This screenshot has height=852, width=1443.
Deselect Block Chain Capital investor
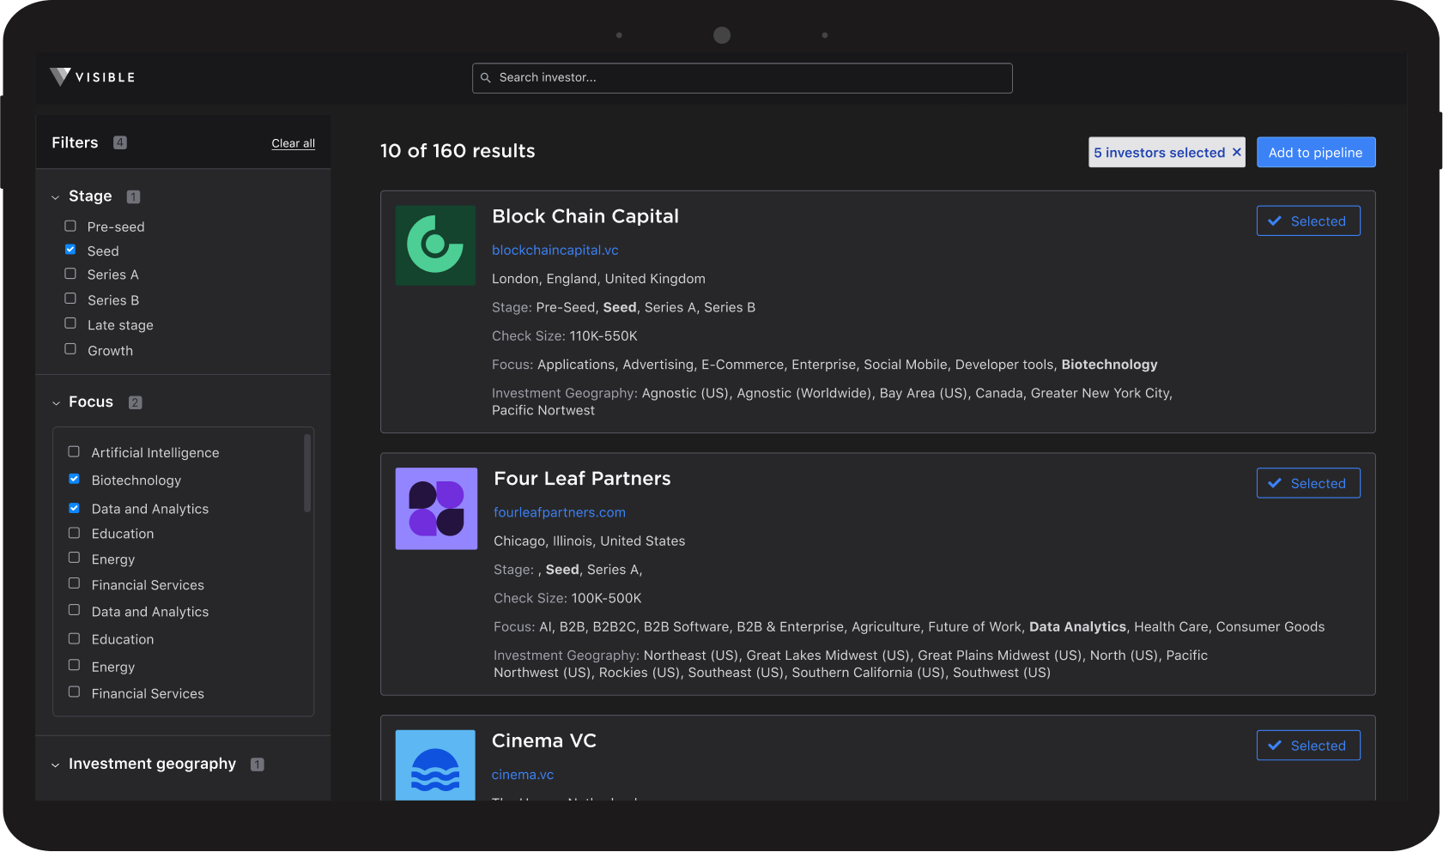[x=1308, y=221]
